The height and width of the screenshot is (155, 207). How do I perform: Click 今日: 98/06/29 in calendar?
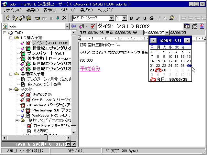pos(169,79)
